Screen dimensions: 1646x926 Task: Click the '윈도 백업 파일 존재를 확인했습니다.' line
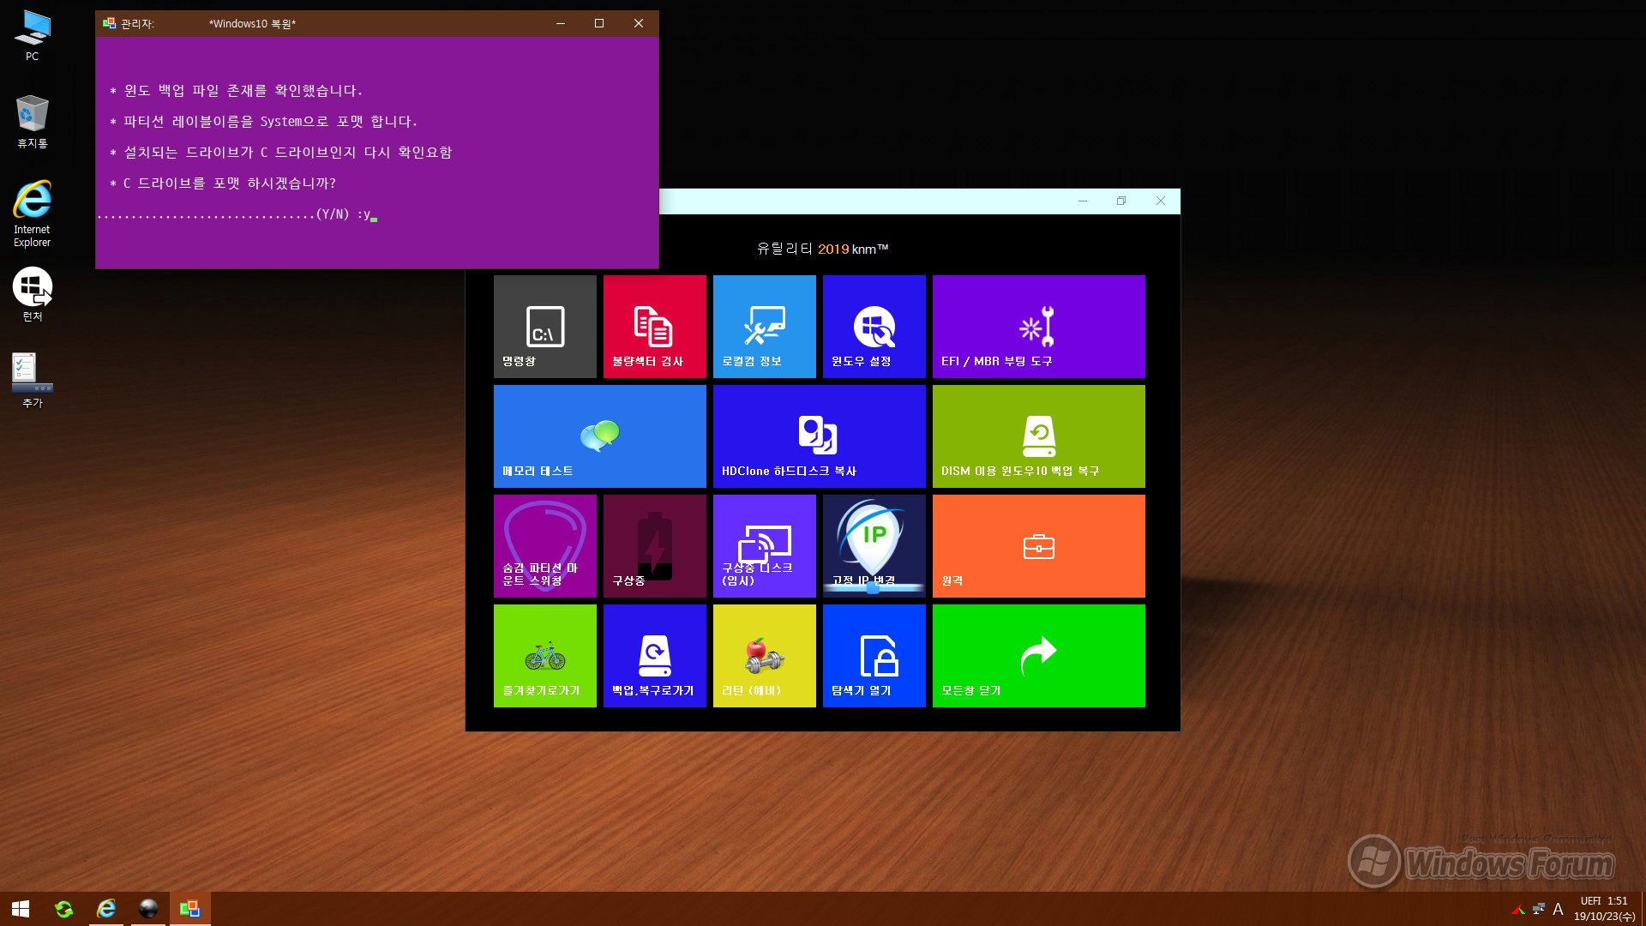coord(237,91)
